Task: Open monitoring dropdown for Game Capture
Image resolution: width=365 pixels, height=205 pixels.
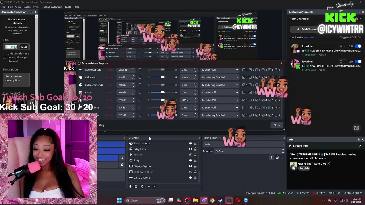Action: [220, 70]
